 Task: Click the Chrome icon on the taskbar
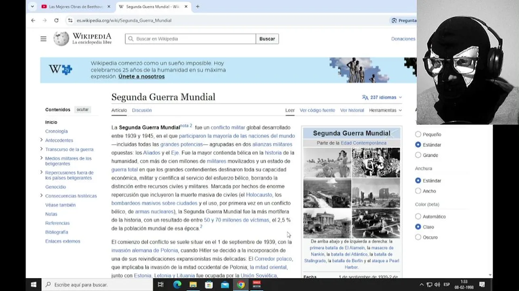[x=241, y=285]
